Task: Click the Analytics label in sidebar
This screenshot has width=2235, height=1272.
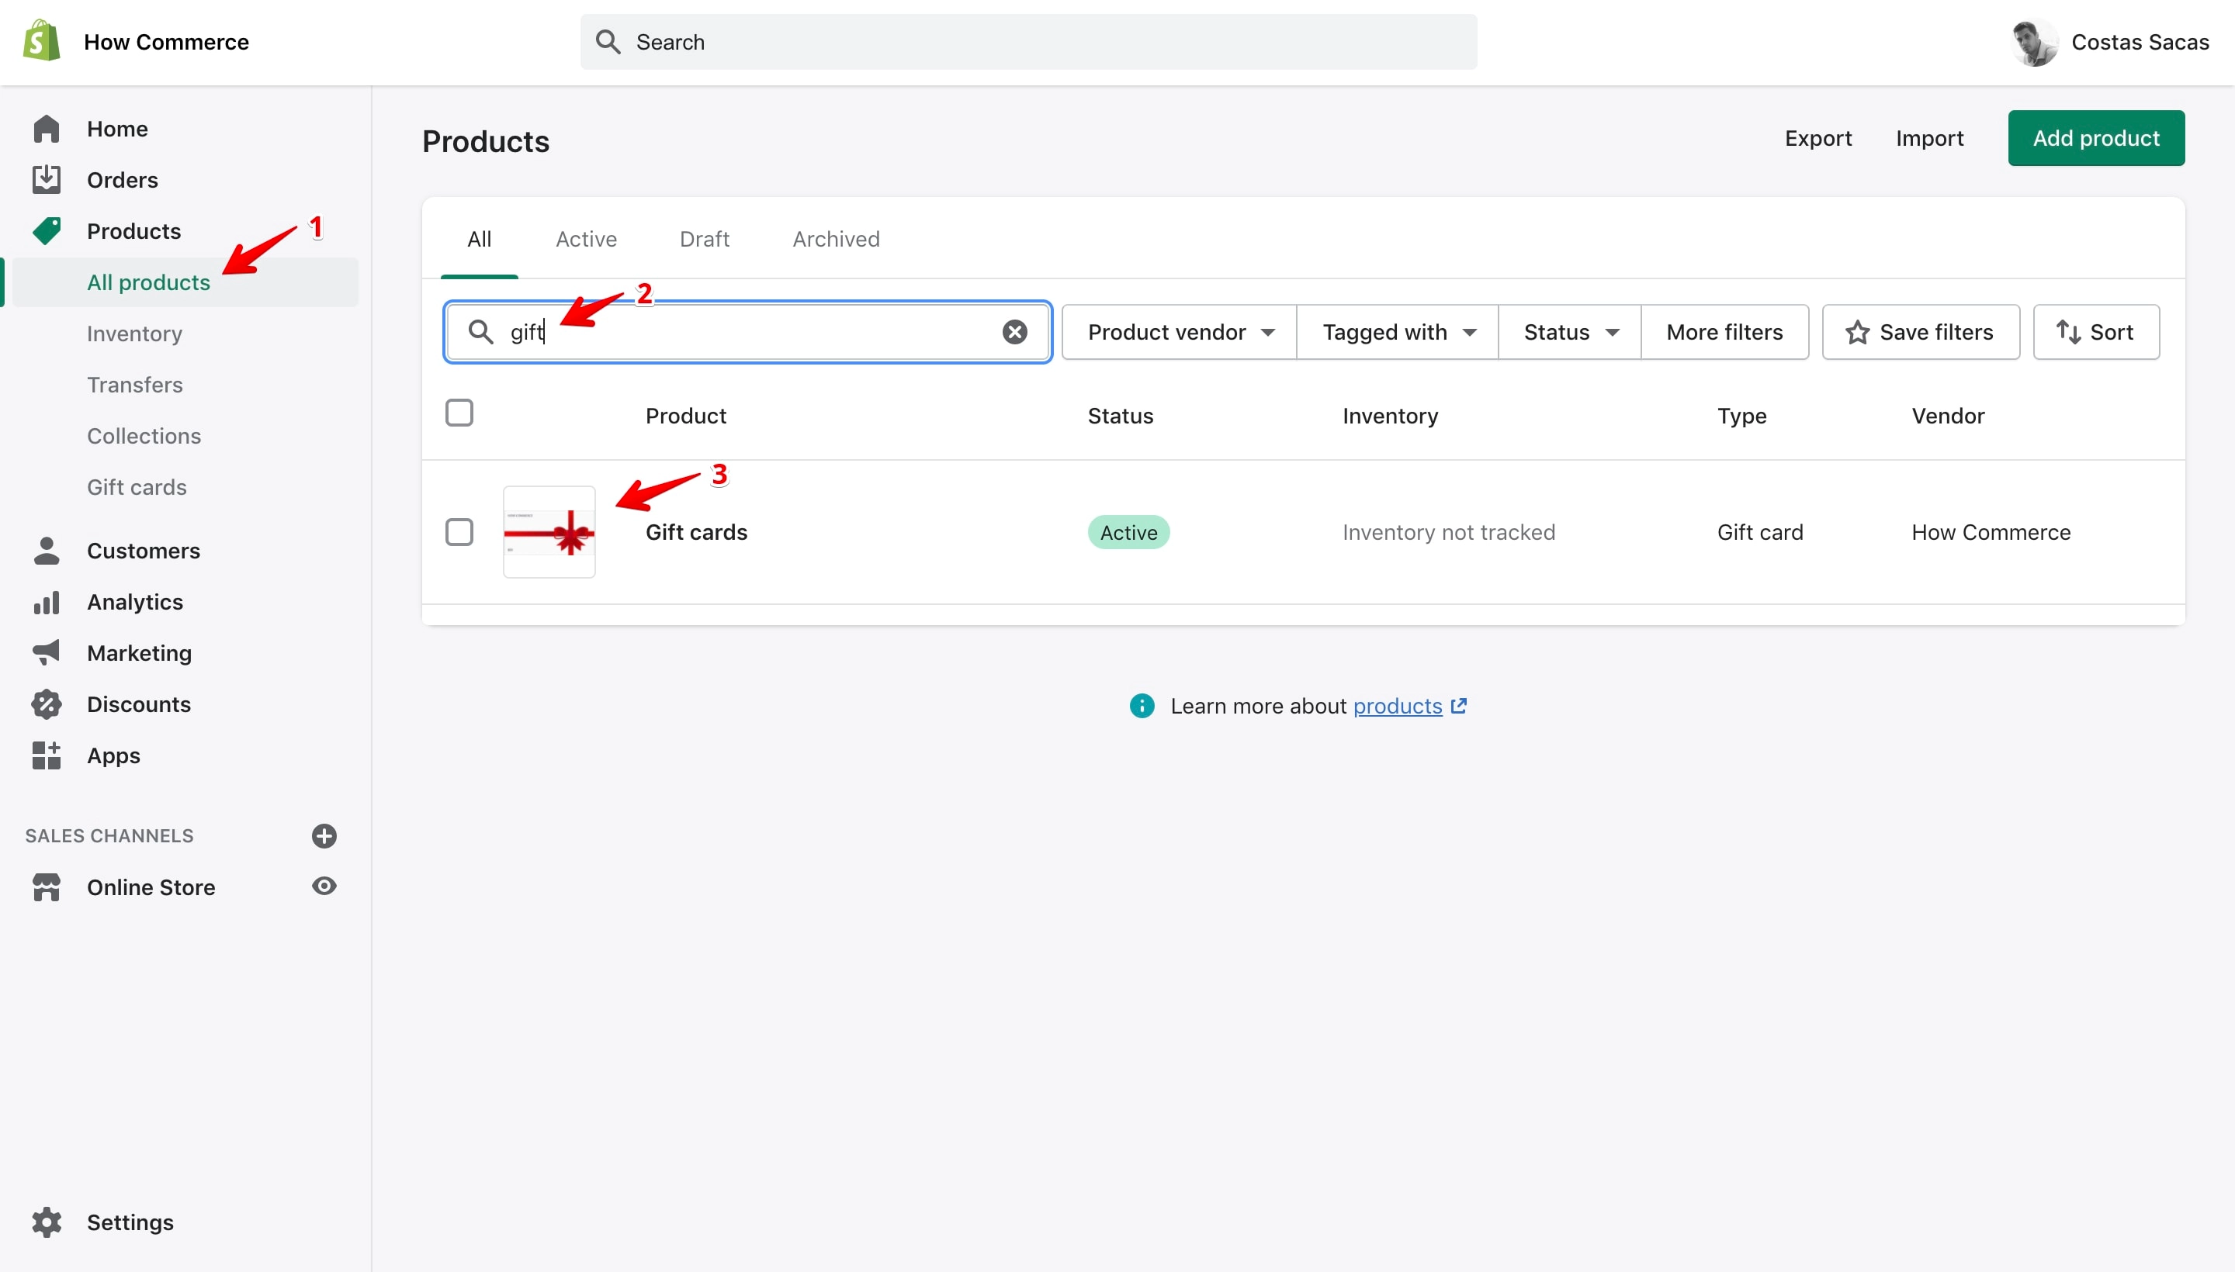Action: click(x=134, y=602)
